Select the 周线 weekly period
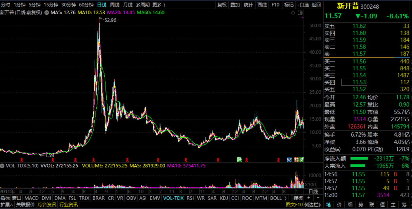 click(x=115, y=5)
